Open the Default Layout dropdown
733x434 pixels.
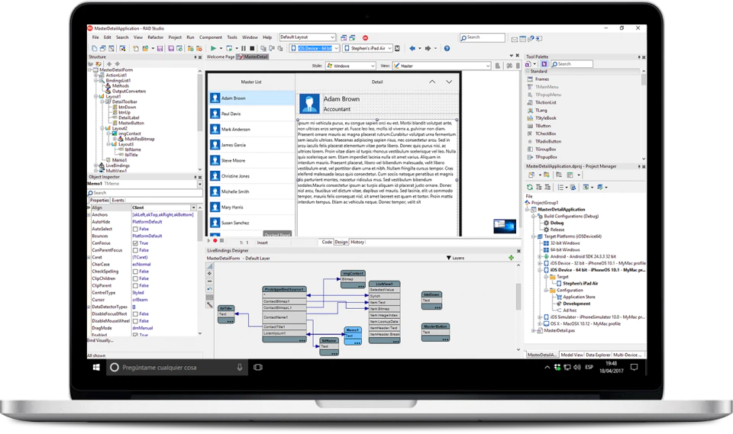[x=308, y=37]
